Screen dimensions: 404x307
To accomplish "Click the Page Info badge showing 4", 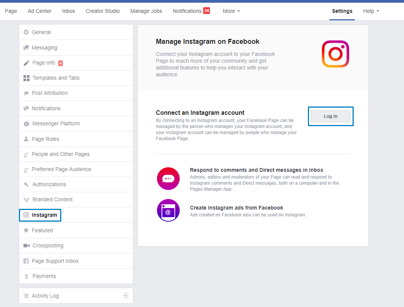I will click(x=61, y=63).
